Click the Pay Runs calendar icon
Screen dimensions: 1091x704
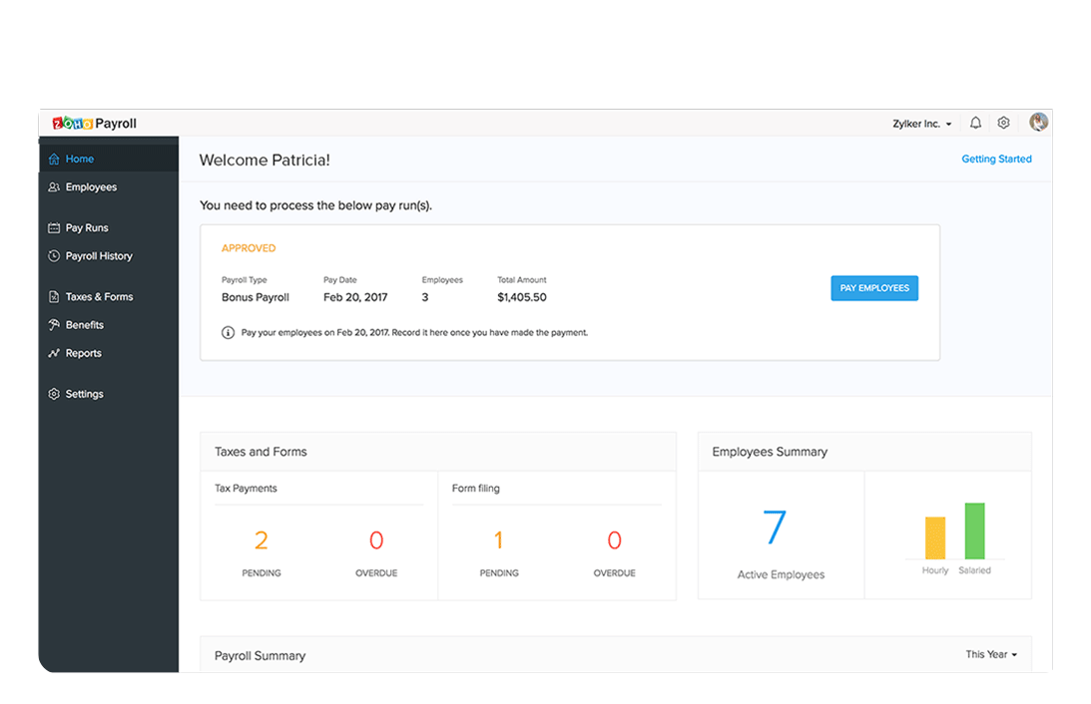click(55, 227)
